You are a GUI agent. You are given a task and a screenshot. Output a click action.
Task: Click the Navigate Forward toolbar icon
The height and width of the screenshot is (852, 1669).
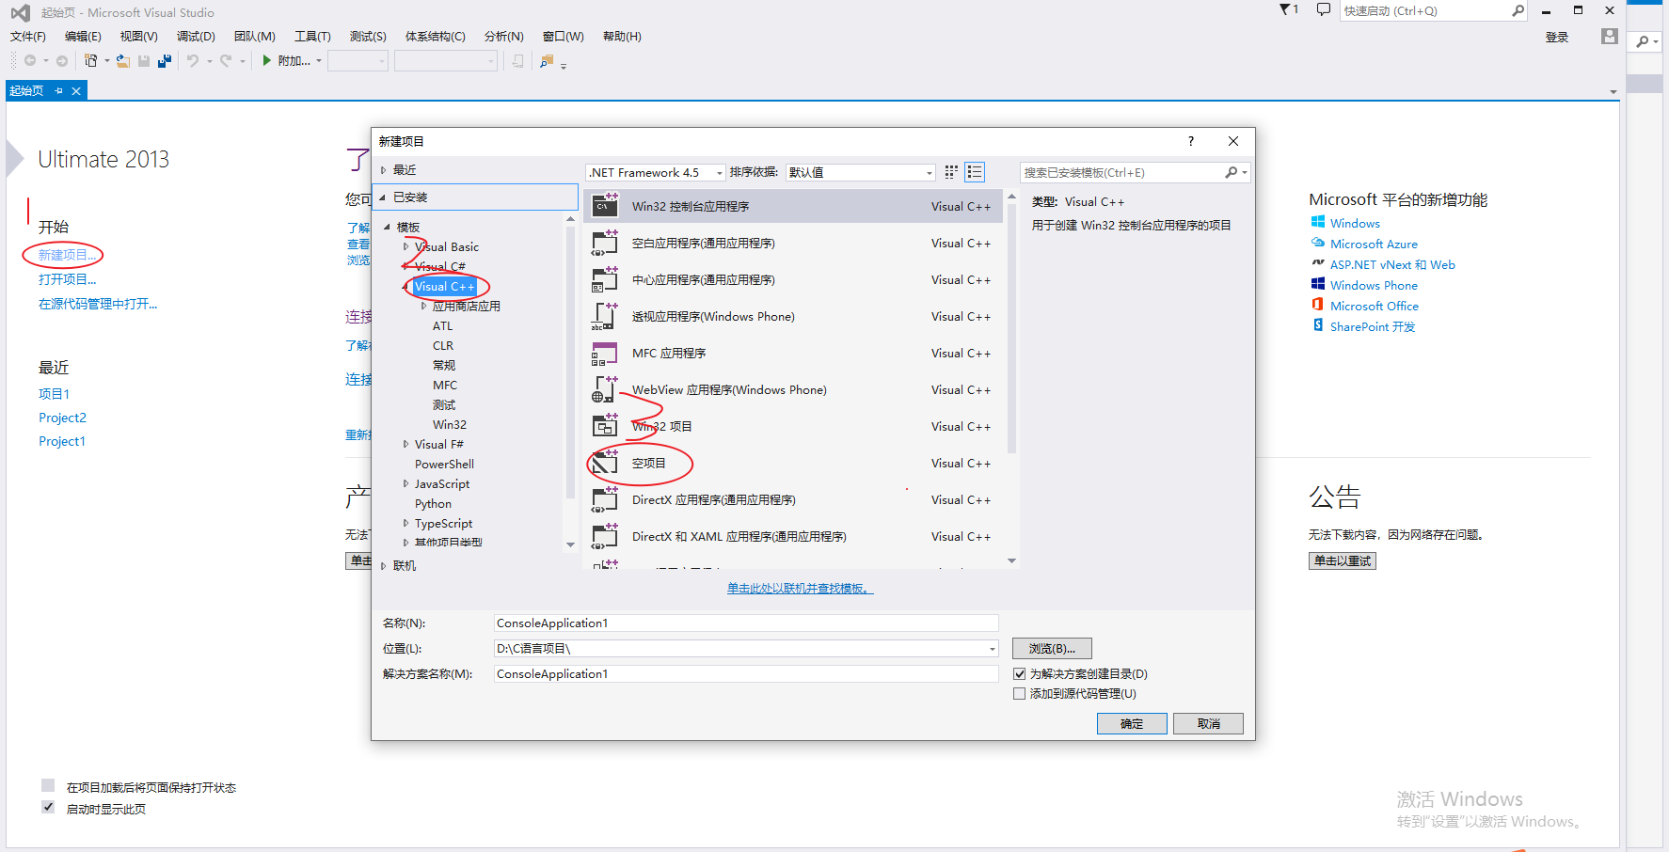point(62,61)
